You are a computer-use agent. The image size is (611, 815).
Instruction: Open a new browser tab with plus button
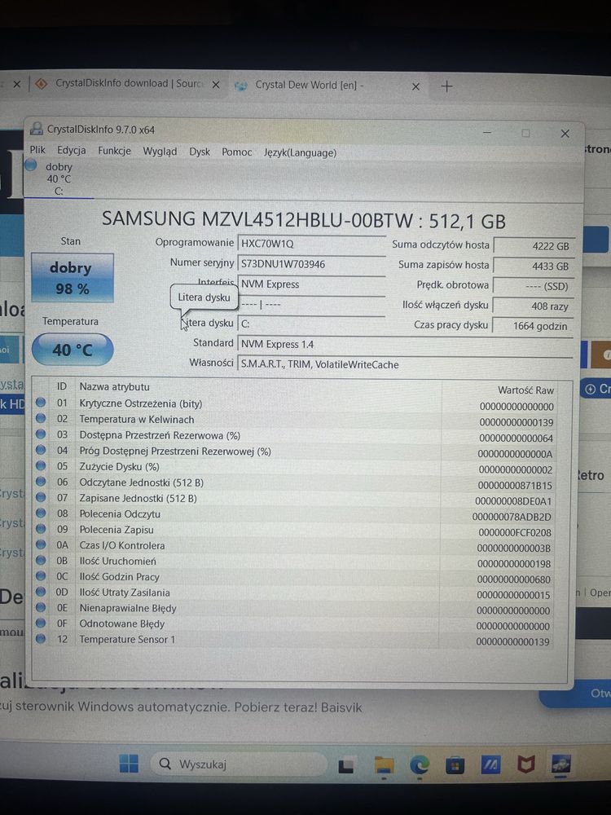446,86
